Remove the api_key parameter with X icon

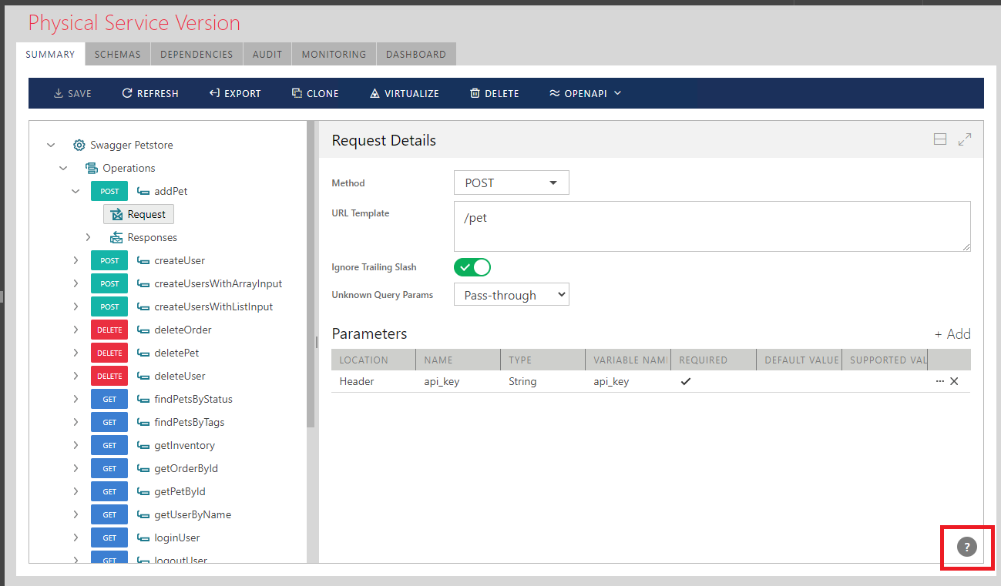[x=954, y=381]
